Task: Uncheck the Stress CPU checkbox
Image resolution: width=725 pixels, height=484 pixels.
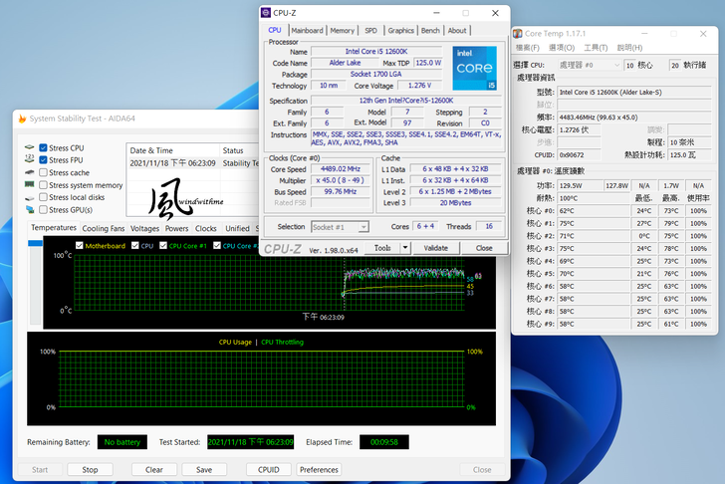Action: pos(43,148)
